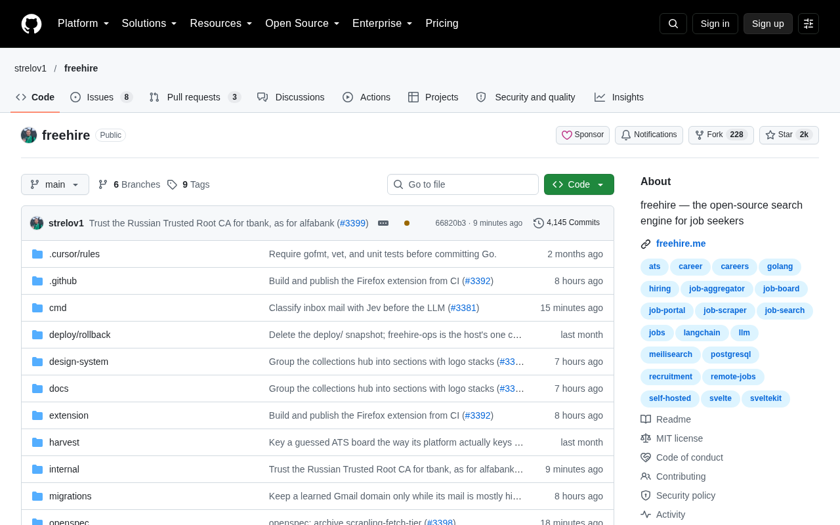The image size is (840, 525).
Task: Open the Pricing page
Action: pyautogui.click(x=442, y=24)
